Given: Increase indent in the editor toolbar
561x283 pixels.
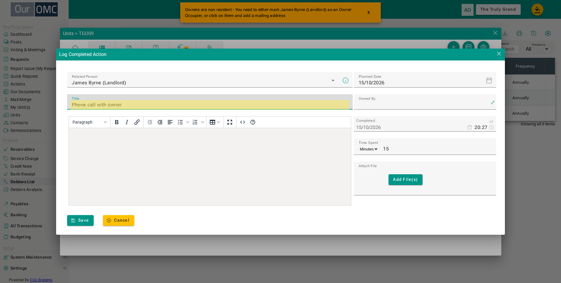Looking at the screenshot, I should (160, 122).
